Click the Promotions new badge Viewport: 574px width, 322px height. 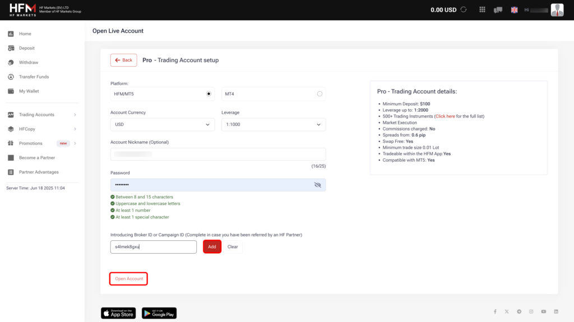point(63,143)
